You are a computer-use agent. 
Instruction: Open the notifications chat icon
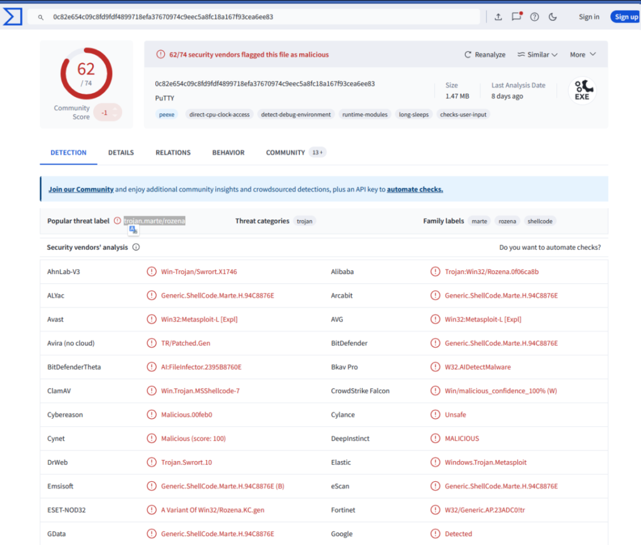[x=516, y=16]
